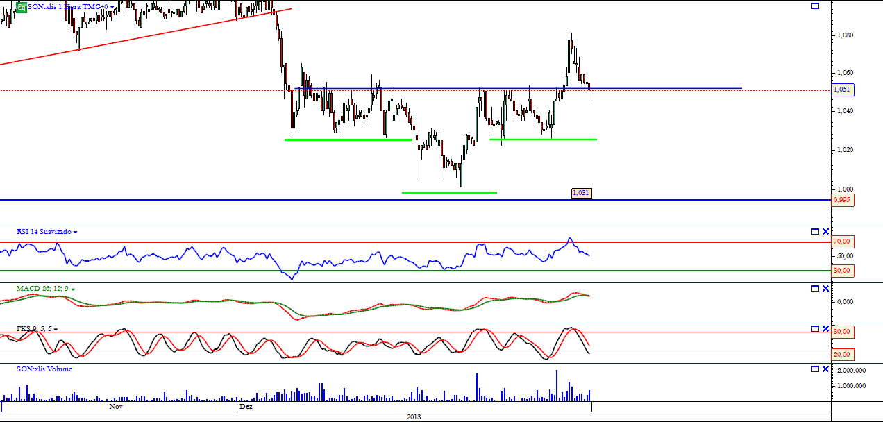Select the 0,995 support level label

pos(843,200)
